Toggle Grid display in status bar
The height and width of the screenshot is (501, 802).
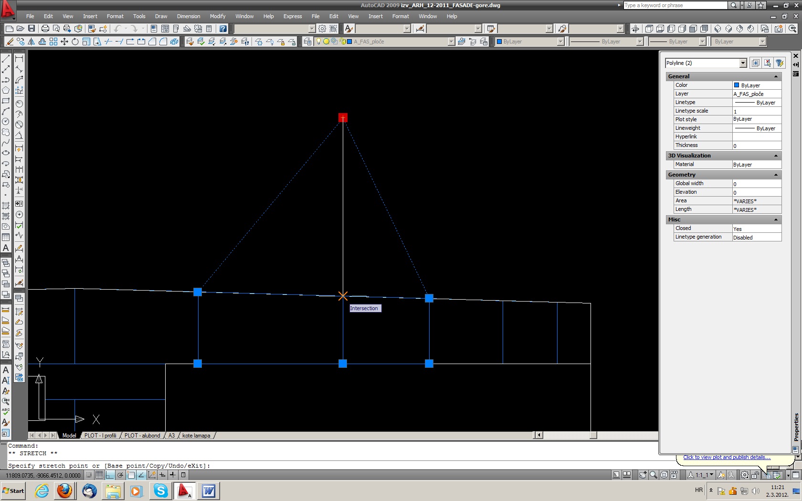point(99,475)
